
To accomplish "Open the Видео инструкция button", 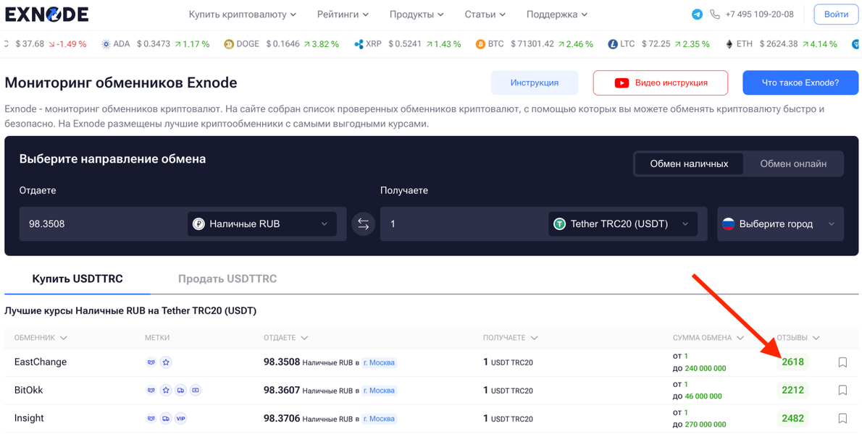I will (660, 83).
